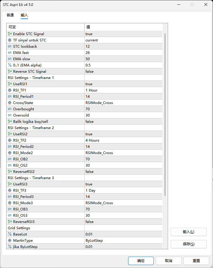The width and height of the screenshot is (213, 268).
Task: Click the enum icon beside MartinType
Action: coord(10,241)
